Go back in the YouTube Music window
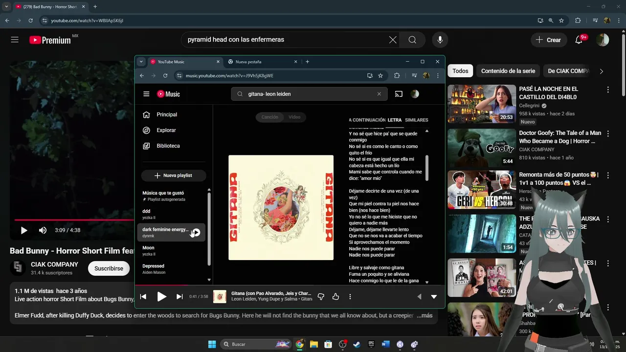This screenshot has width=626, height=352. 142,76
